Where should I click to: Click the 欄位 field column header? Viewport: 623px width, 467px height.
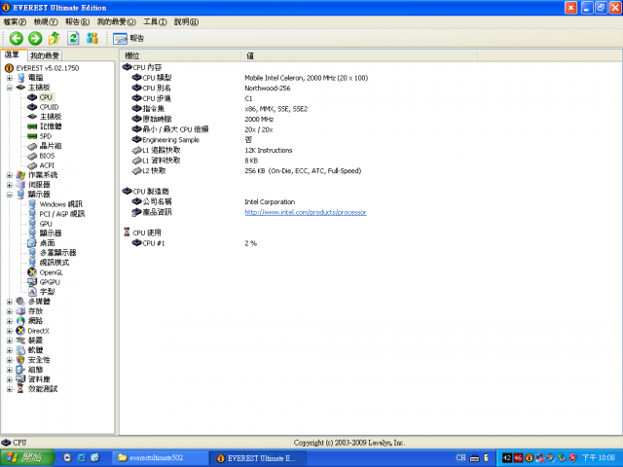180,56
